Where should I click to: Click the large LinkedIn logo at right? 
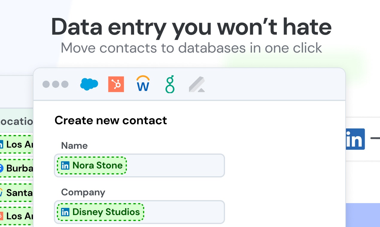pyautogui.click(x=355, y=139)
